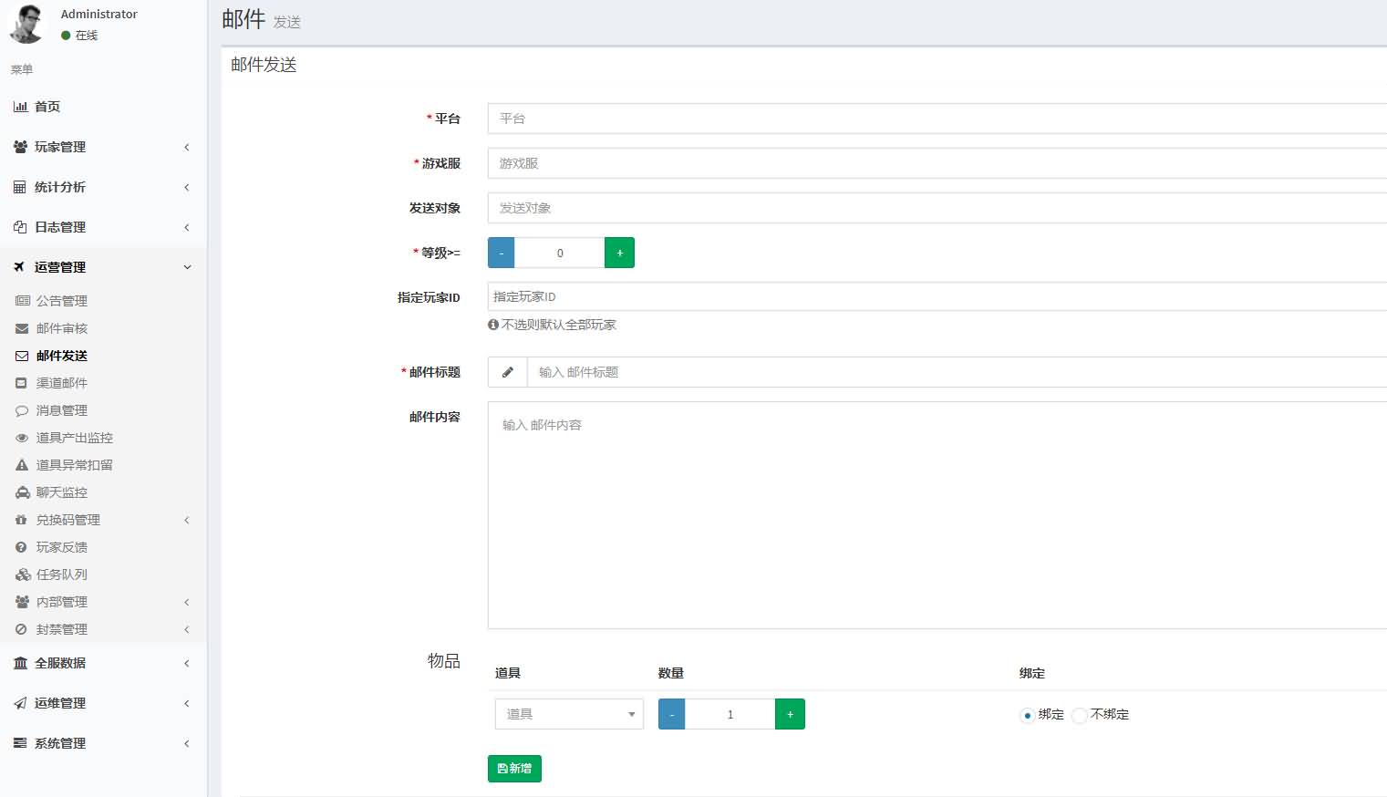
Task: Click the 任务队列 icon in sidebar
Action: pyautogui.click(x=22, y=574)
